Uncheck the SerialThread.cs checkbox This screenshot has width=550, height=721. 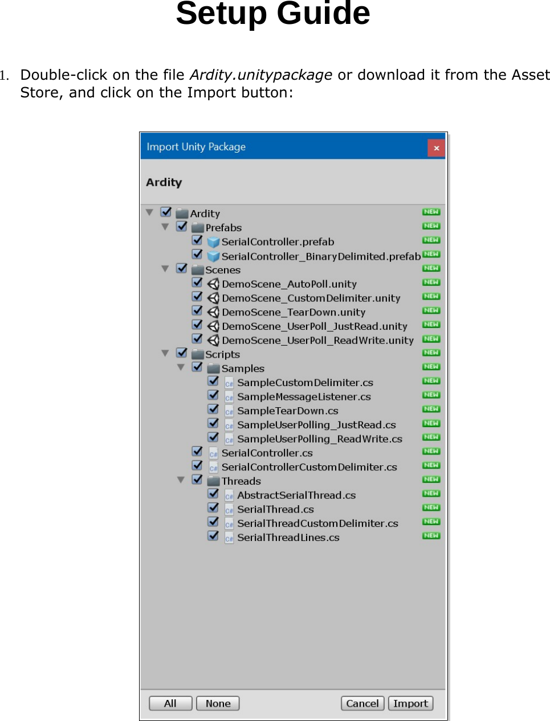[213, 508]
